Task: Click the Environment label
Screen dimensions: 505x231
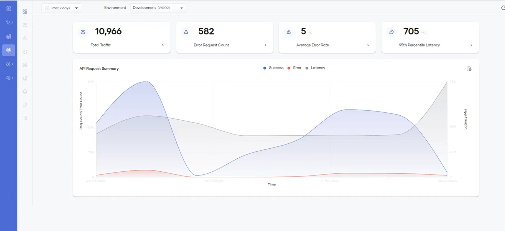Action: pyautogui.click(x=115, y=7)
